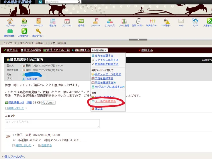Click the 削除する link
Image resolution: width=212 pixels, height=159 pixels.
click(x=147, y=50)
